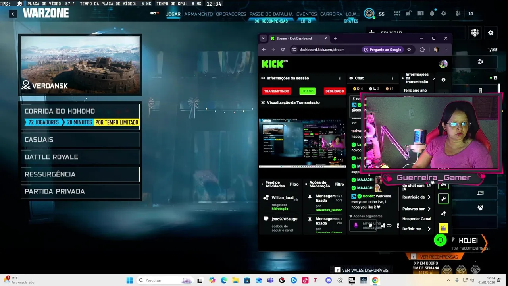Click the info icon in Kick sidebar
The width and height of the screenshot is (508, 286).
pos(443,80)
